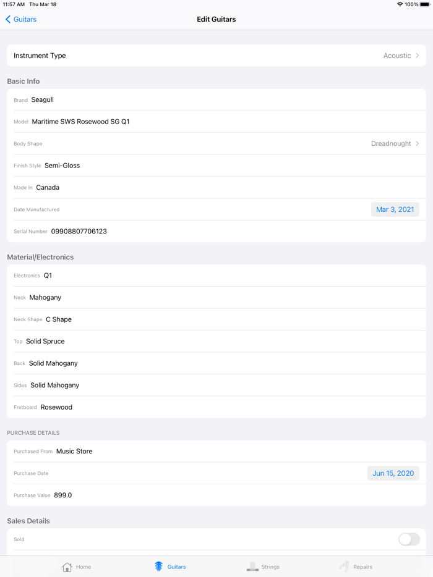This screenshot has height=577, width=433.
Task: Toggle the Sold switch
Action: 409,539
